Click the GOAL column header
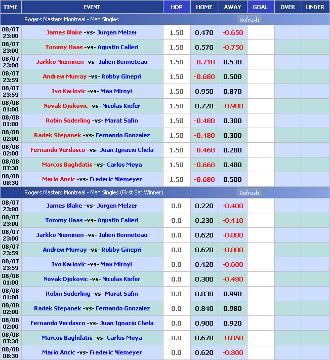 pos(260,7)
